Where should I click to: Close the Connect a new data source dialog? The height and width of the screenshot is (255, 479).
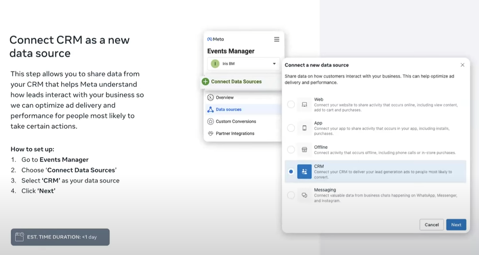[x=462, y=65]
